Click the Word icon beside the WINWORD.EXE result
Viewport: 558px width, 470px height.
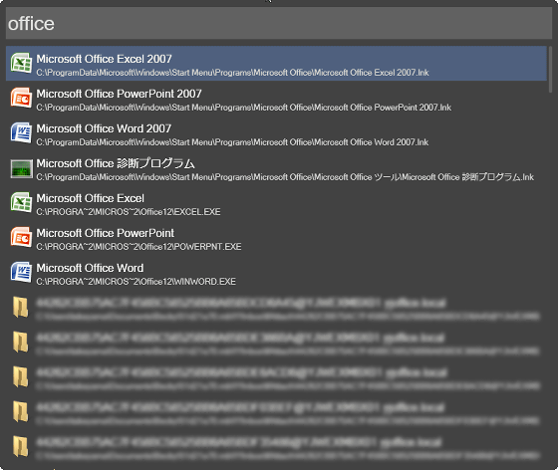pyautogui.click(x=21, y=272)
